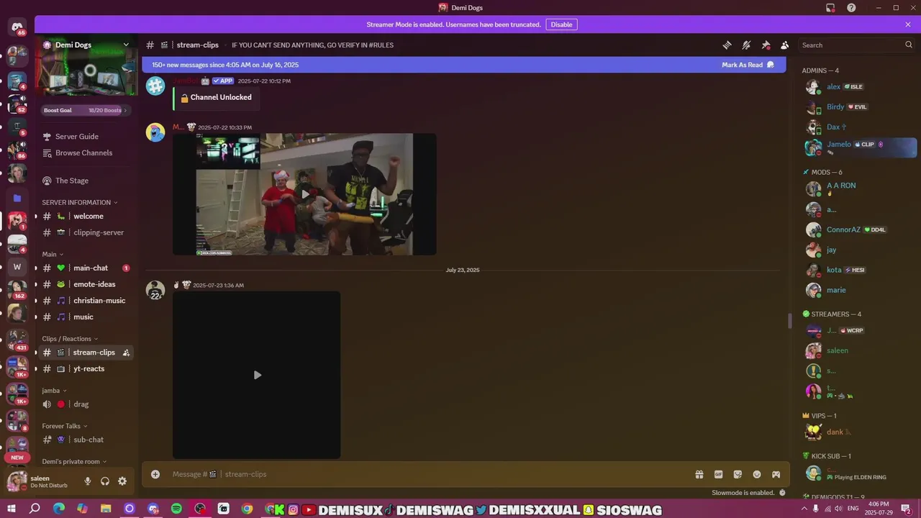
Task: Open pinned messages
Action: click(x=766, y=45)
